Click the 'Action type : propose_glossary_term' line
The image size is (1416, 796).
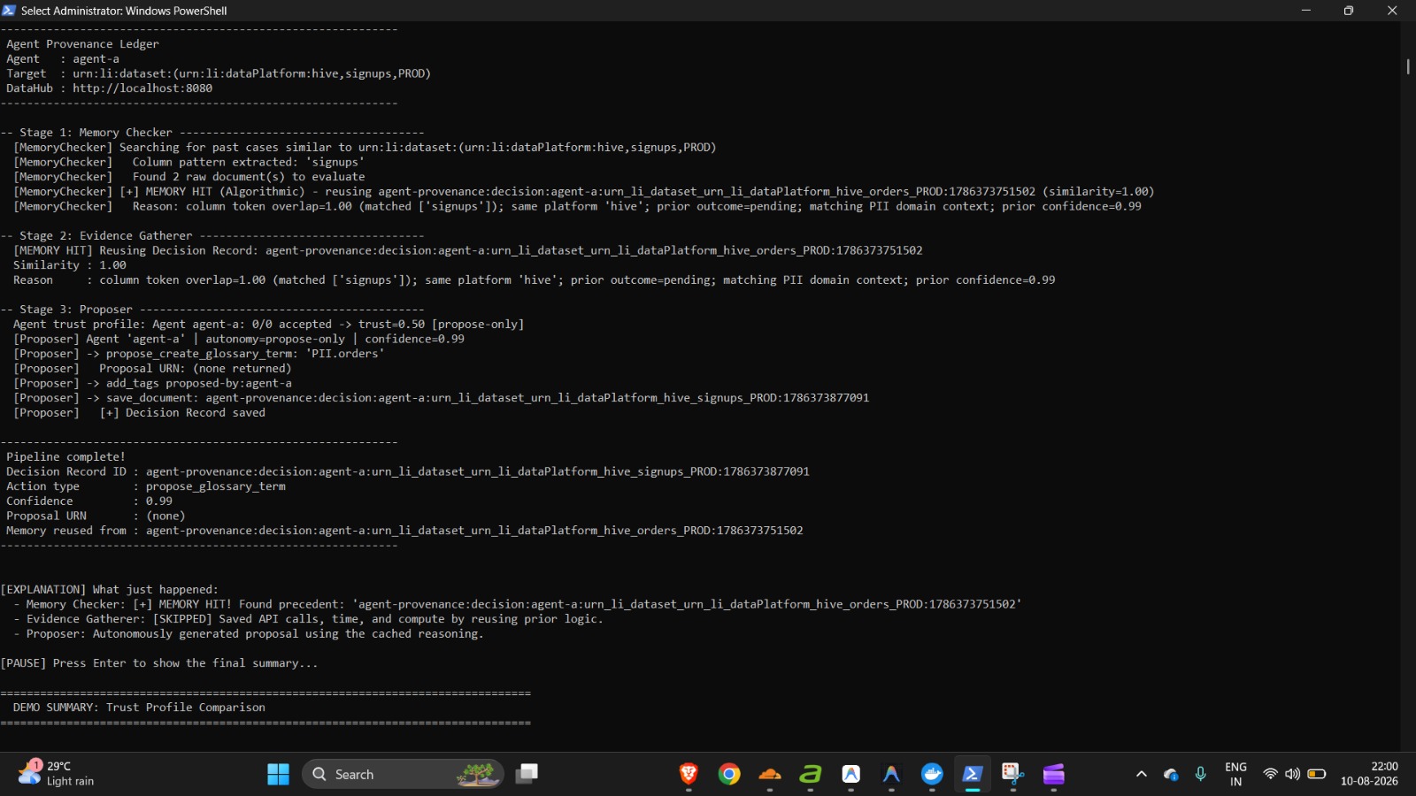tap(146, 486)
